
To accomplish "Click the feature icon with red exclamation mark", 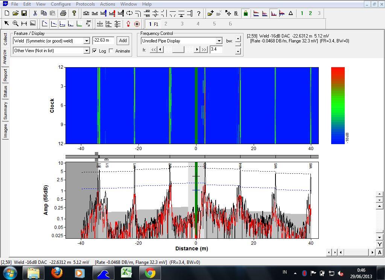I will tap(112, 13).
